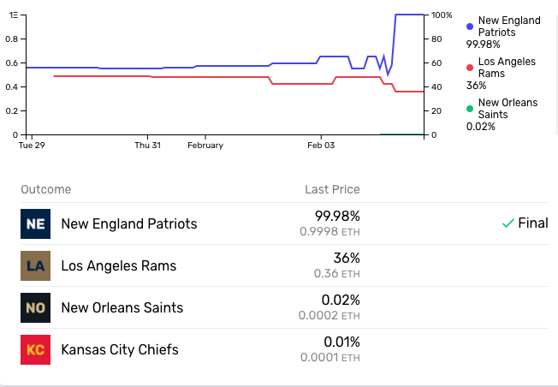Click the Last Price column header

[x=332, y=189]
